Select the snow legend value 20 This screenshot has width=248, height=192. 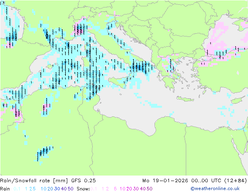coord(129,189)
